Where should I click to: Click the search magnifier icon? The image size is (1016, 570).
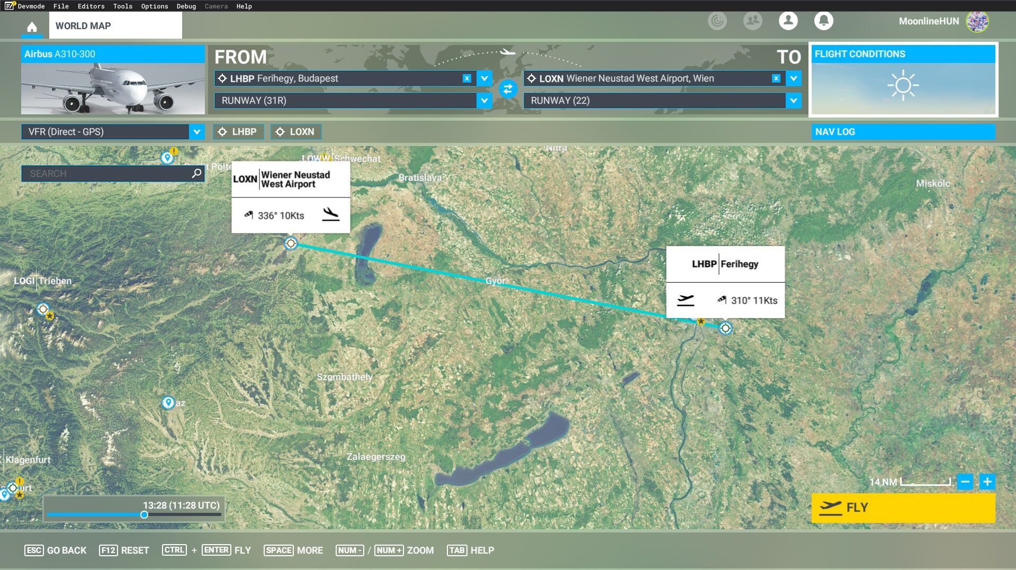tap(196, 173)
